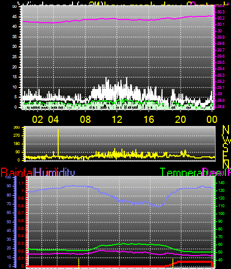Click the 270 tick on wind direction axis

[16, 136]
